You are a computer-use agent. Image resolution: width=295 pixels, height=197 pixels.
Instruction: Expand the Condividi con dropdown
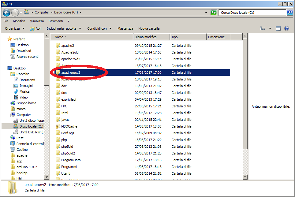(99, 28)
